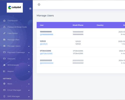This screenshot has width=125, height=100.
Task: Click the Basic settings gear icon
Action: (x=4, y=84)
